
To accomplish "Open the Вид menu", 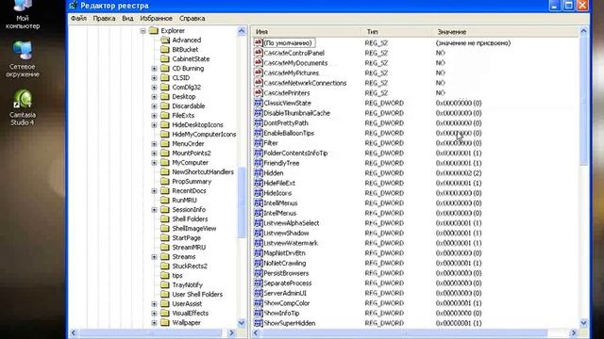I will coord(127,18).
